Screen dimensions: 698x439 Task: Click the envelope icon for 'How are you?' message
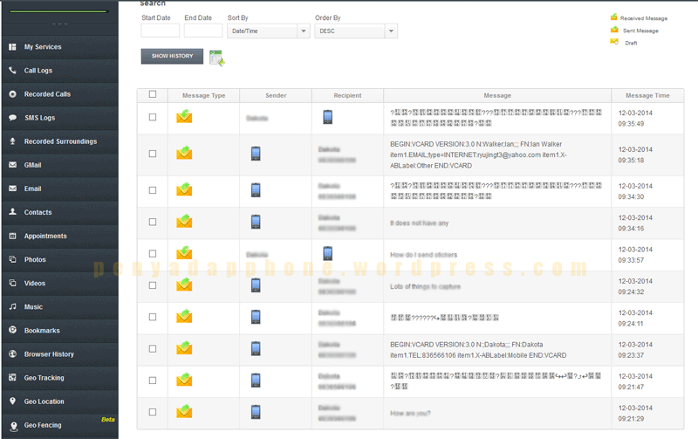tap(184, 412)
